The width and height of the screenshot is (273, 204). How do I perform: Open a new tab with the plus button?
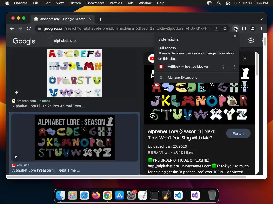(x=101, y=19)
